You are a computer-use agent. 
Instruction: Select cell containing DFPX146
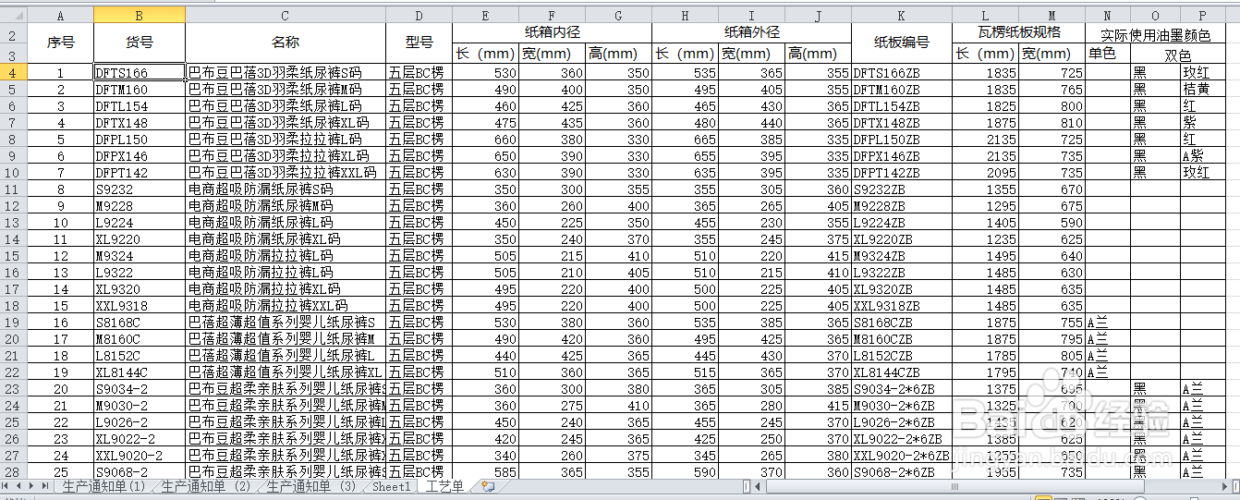[x=140, y=155]
